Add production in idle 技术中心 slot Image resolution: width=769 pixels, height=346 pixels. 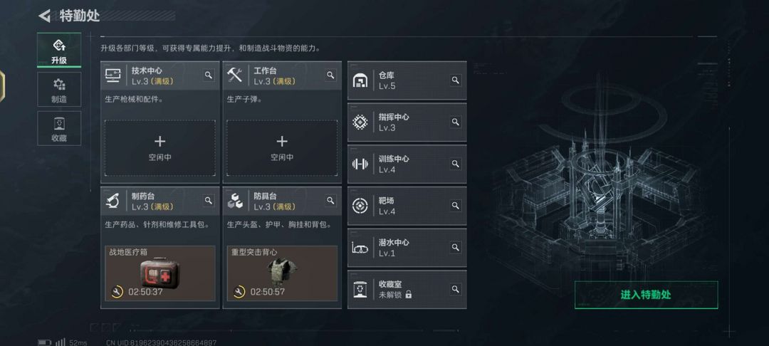(x=160, y=148)
